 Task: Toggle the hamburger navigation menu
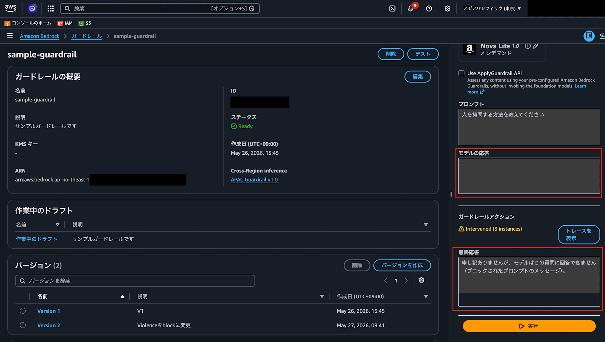coord(10,36)
